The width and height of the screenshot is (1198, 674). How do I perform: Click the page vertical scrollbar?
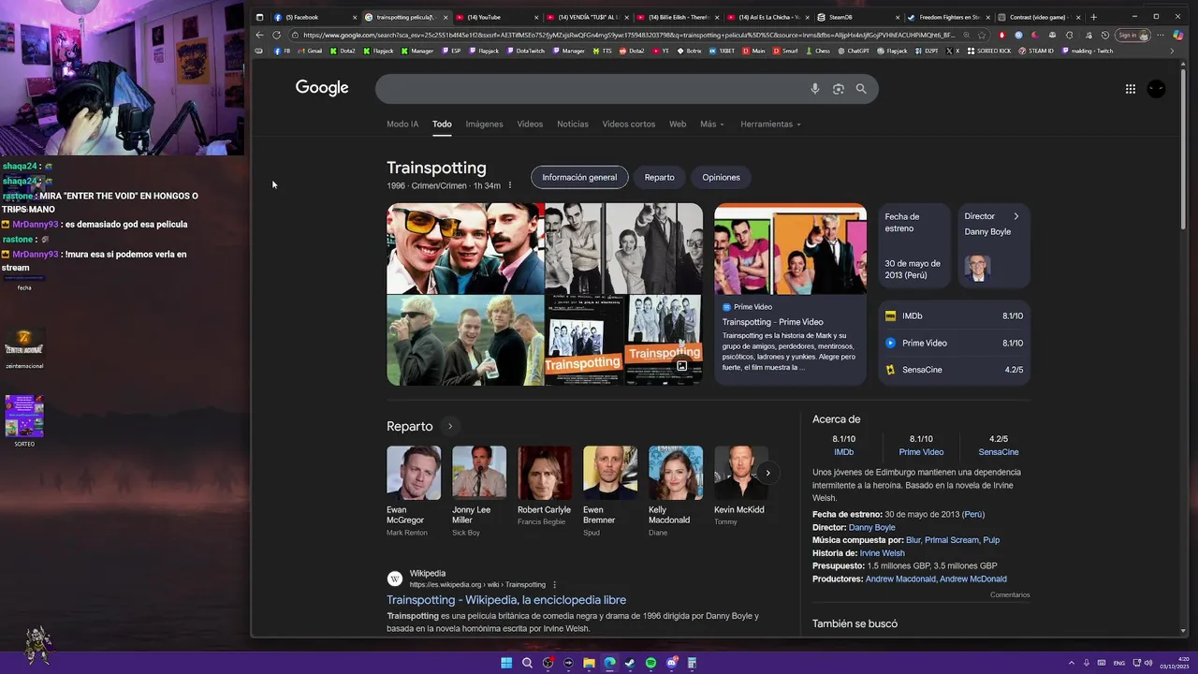click(x=1184, y=150)
